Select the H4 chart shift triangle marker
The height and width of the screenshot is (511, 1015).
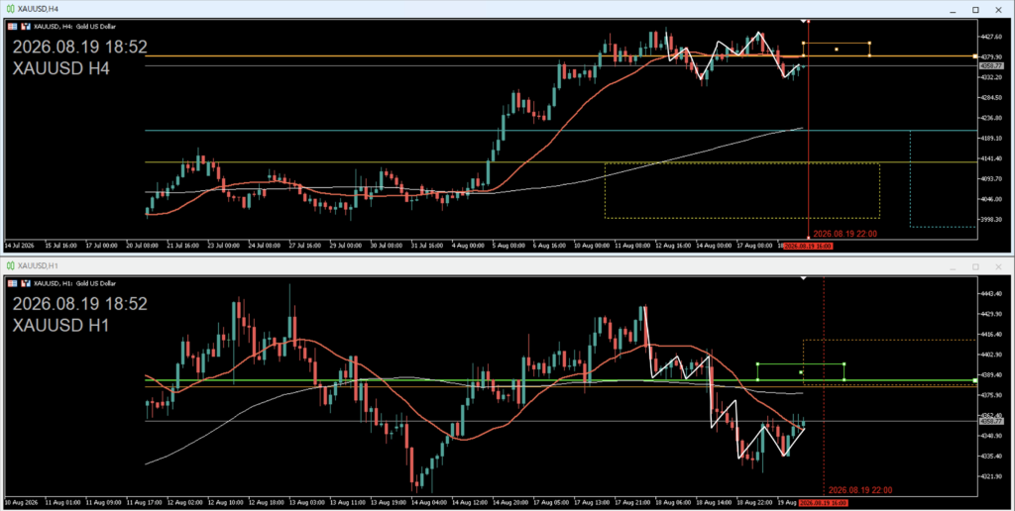coord(804,22)
